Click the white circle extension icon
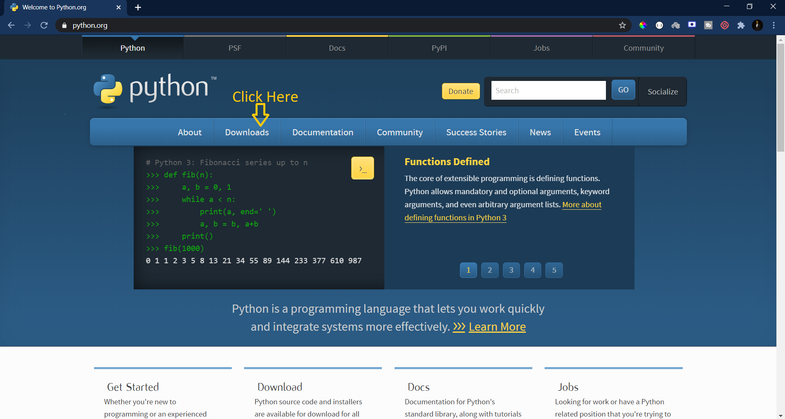The height and width of the screenshot is (419, 785). point(659,25)
